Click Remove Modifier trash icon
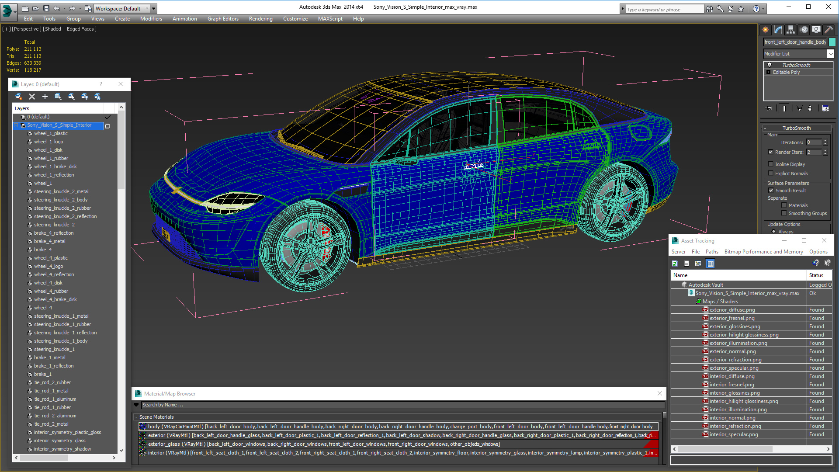 (810, 108)
